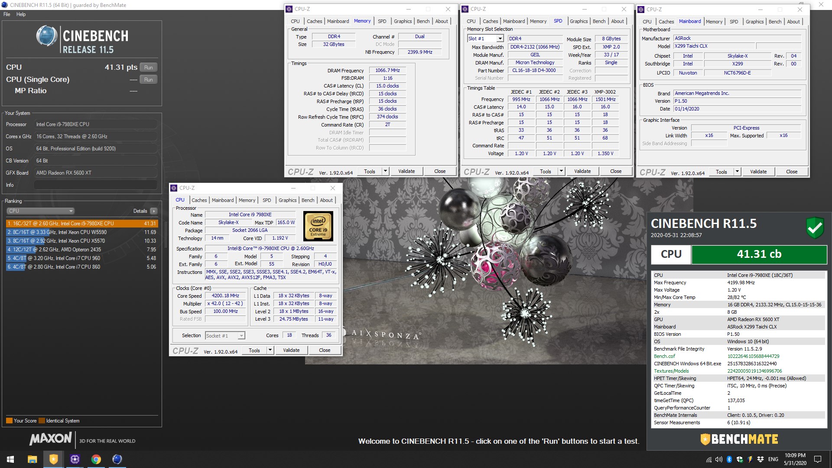Click the orange Your Score legend swatch
832x468 pixels.
(x=9, y=421)
